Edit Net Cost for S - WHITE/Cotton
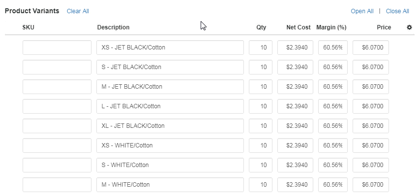The height and width of the screenshot is (194, 419). (295, 165)
